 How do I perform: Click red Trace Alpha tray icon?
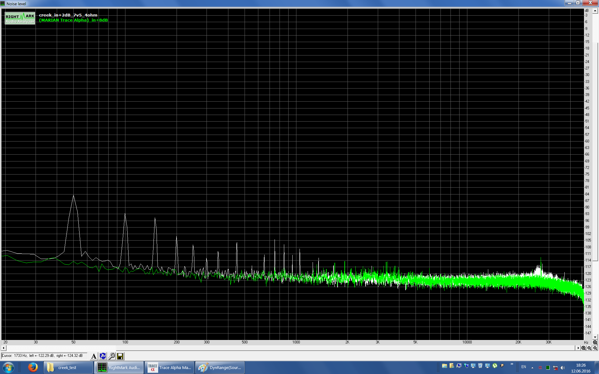pos(540,368)
